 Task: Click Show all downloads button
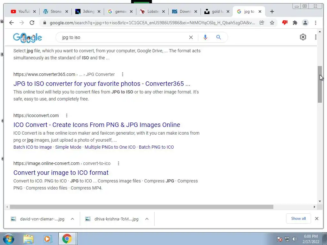click(299, 219)
